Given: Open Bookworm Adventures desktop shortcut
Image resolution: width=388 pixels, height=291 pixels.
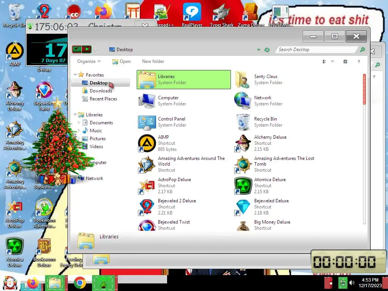Looking at the screenshot, I should click(x=44, y=213).
